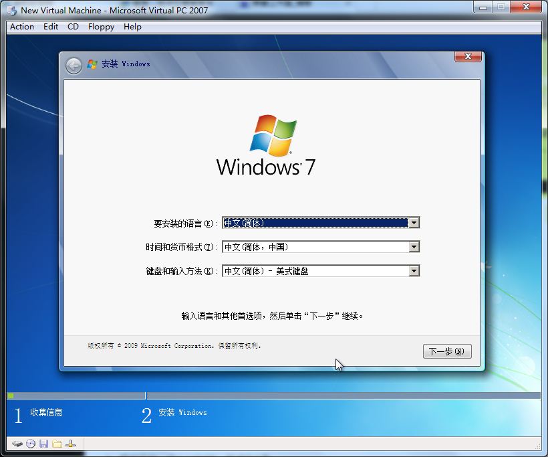Expand the 要安装的语言 language dropdown
This screenshot has width=548, height=457.
coord(415,222)
